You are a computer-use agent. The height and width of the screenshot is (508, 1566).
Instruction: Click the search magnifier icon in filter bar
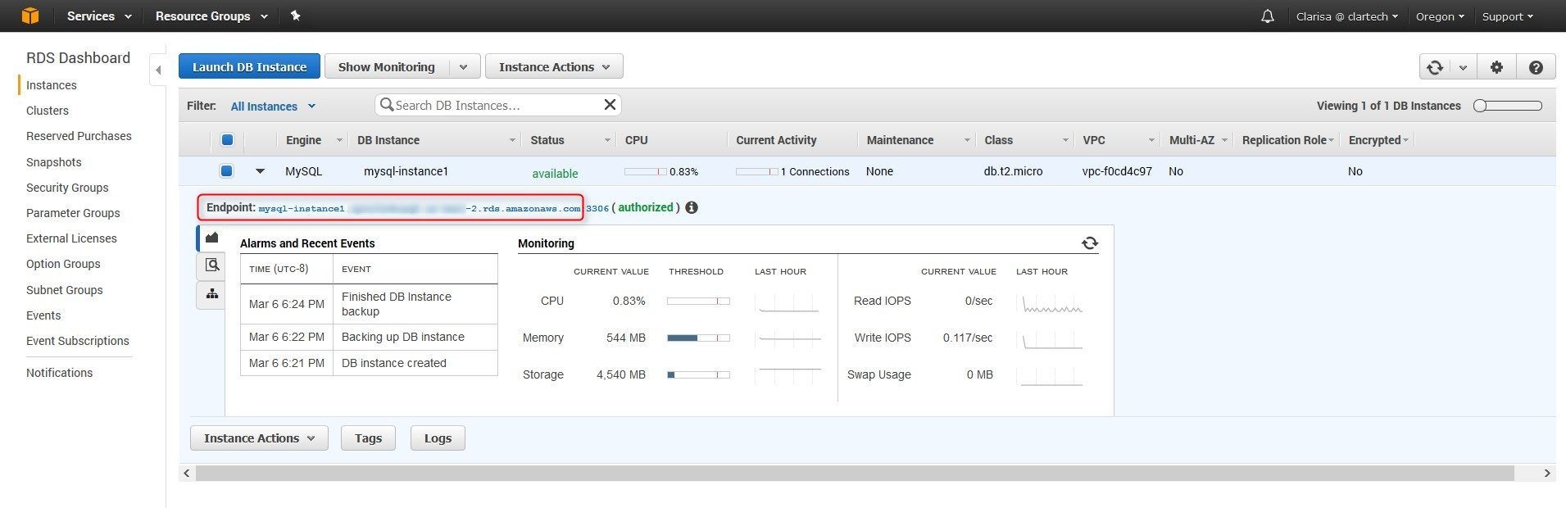coord(386,105)
